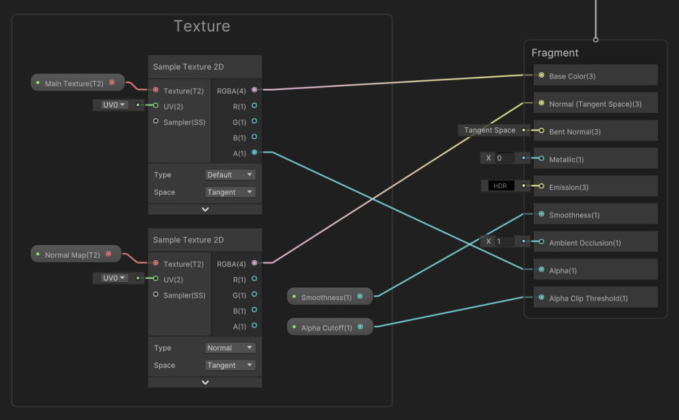Click the RGBA(4) output port of the top Sample Texture 2D node
Screen dimensions: 679x420
click(254, 89)
